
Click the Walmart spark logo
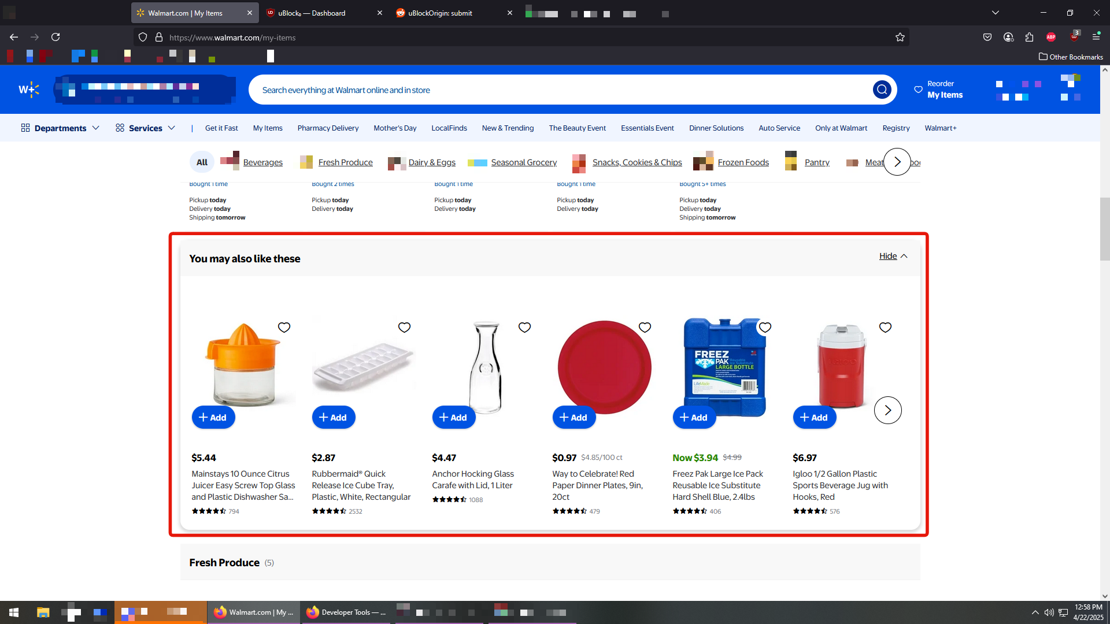[x=29, y=90]
